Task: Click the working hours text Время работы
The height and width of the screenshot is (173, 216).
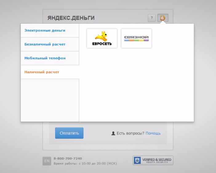Action: pyautogui.click(x=85, y=163)
